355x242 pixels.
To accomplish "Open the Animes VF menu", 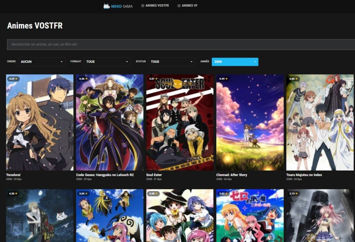I will (187, 6).
